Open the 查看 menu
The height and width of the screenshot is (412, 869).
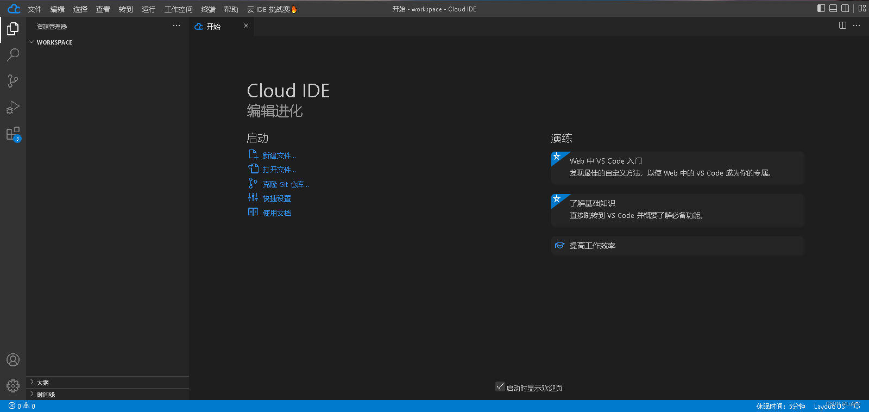coord(103,9)
